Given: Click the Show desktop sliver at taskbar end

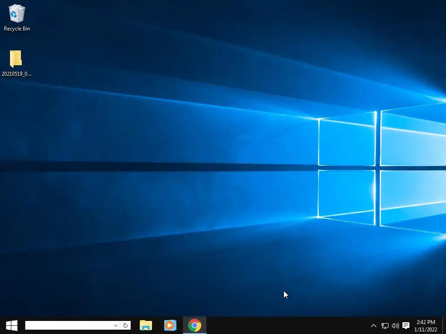Looking at the screenshot, I should tap(444, 326).
